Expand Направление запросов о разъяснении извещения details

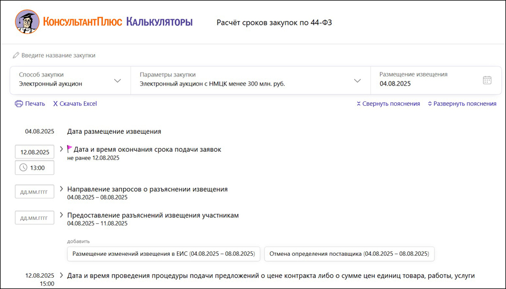coord(61,189)
